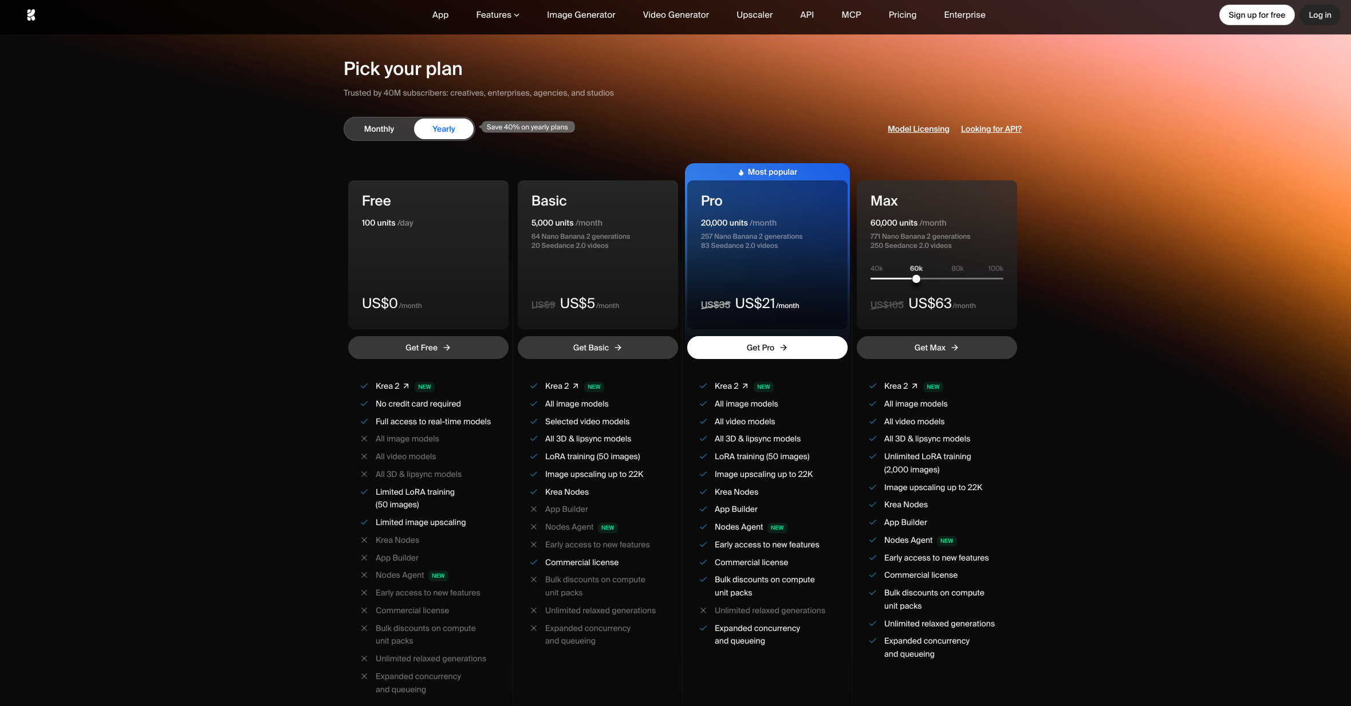
Task: Go to Video Generator page
Action: pyautogui.click(x=676, y=15)
